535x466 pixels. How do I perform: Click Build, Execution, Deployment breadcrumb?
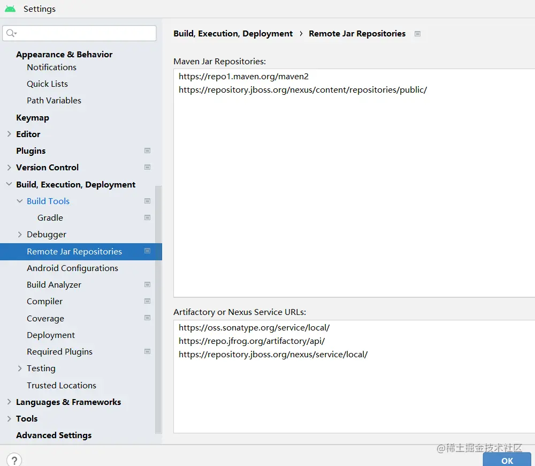tap(233, 34)
